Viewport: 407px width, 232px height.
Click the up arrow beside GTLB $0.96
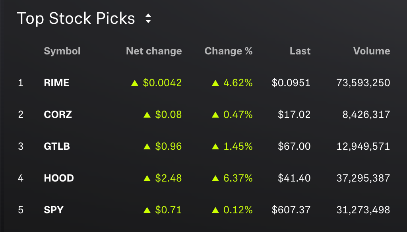(x=147, y=147)
